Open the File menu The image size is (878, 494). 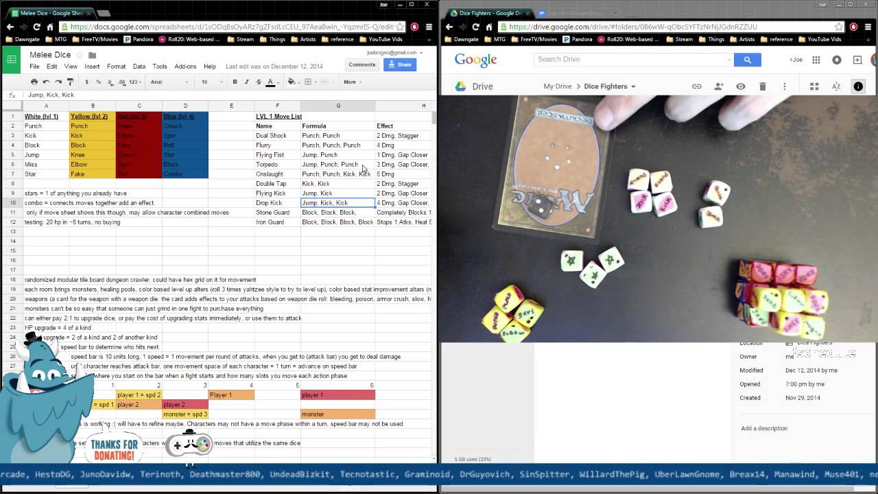(x=34, y=67)
